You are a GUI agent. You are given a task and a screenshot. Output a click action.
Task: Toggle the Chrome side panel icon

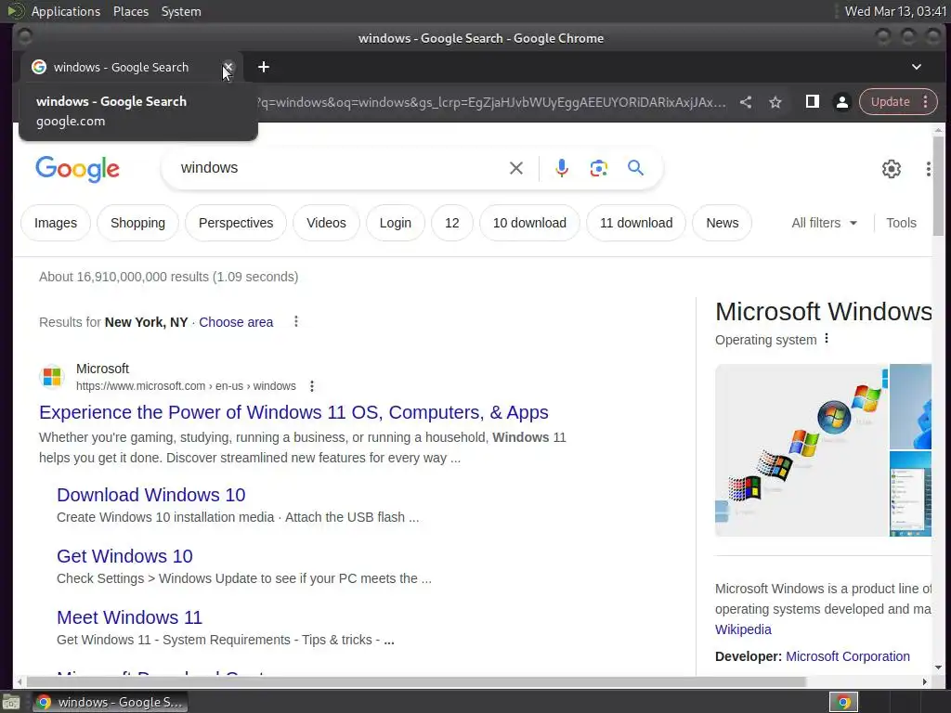[812, 102]
